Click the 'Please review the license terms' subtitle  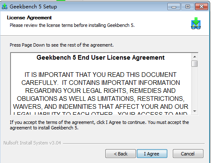point(72,25)
